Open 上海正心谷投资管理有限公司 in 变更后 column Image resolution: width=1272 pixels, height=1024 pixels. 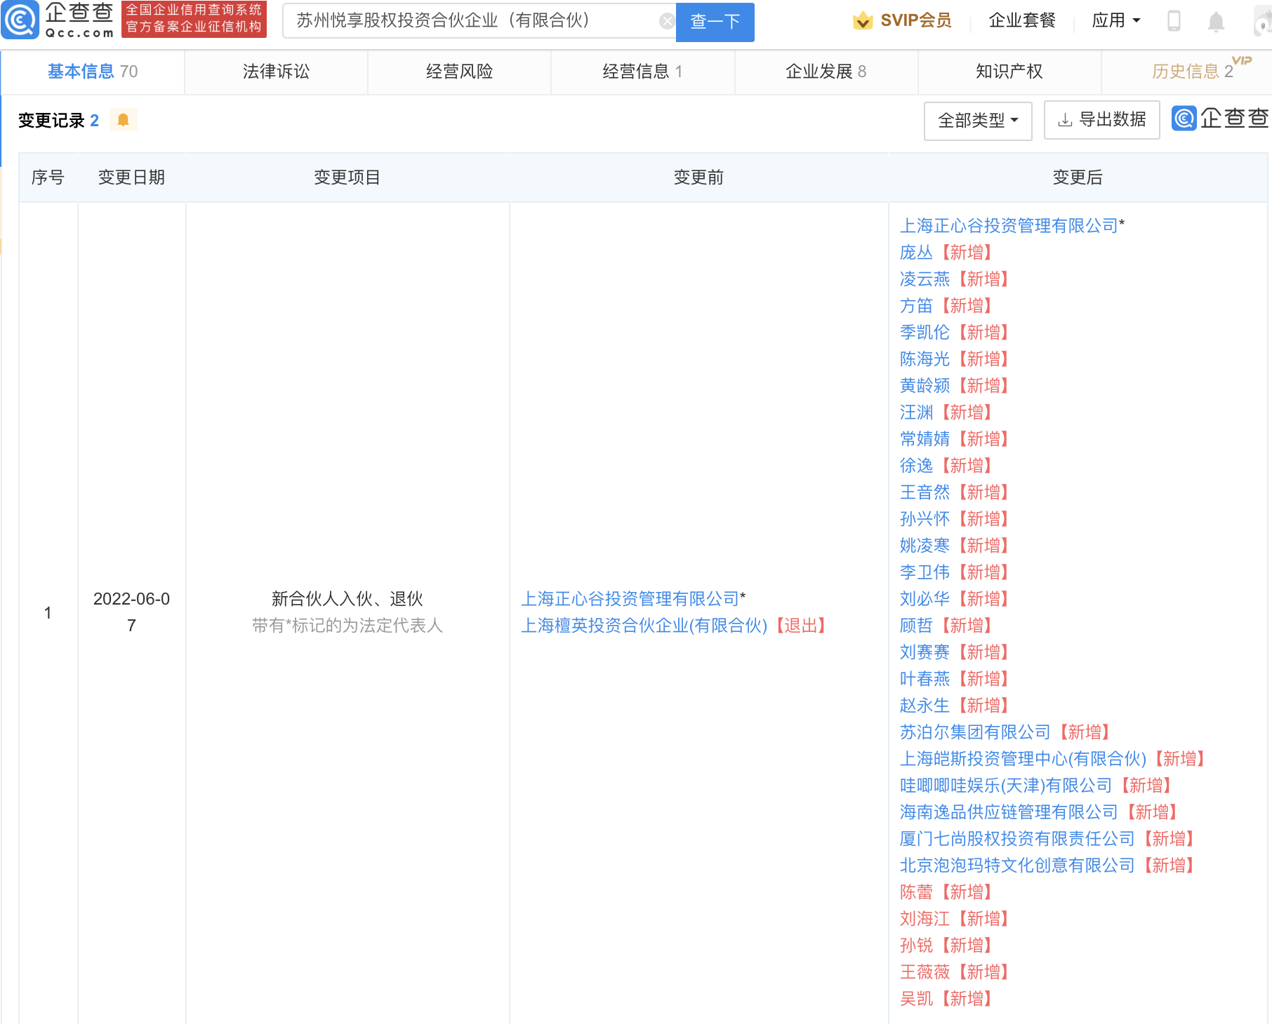coord(1009,226)
